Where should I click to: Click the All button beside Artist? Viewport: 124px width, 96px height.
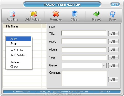(113, 41)
